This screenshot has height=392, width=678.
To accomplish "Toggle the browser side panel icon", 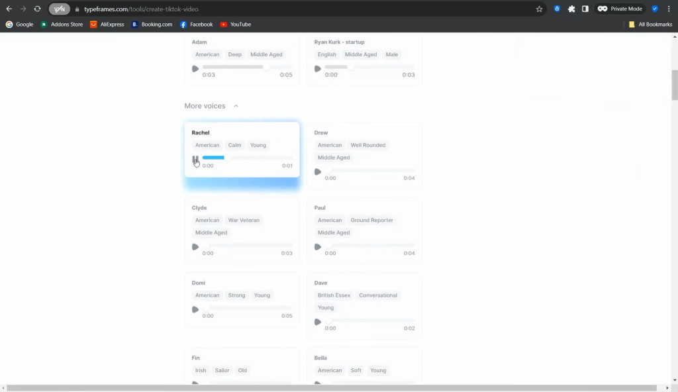I will pos(585,9).
